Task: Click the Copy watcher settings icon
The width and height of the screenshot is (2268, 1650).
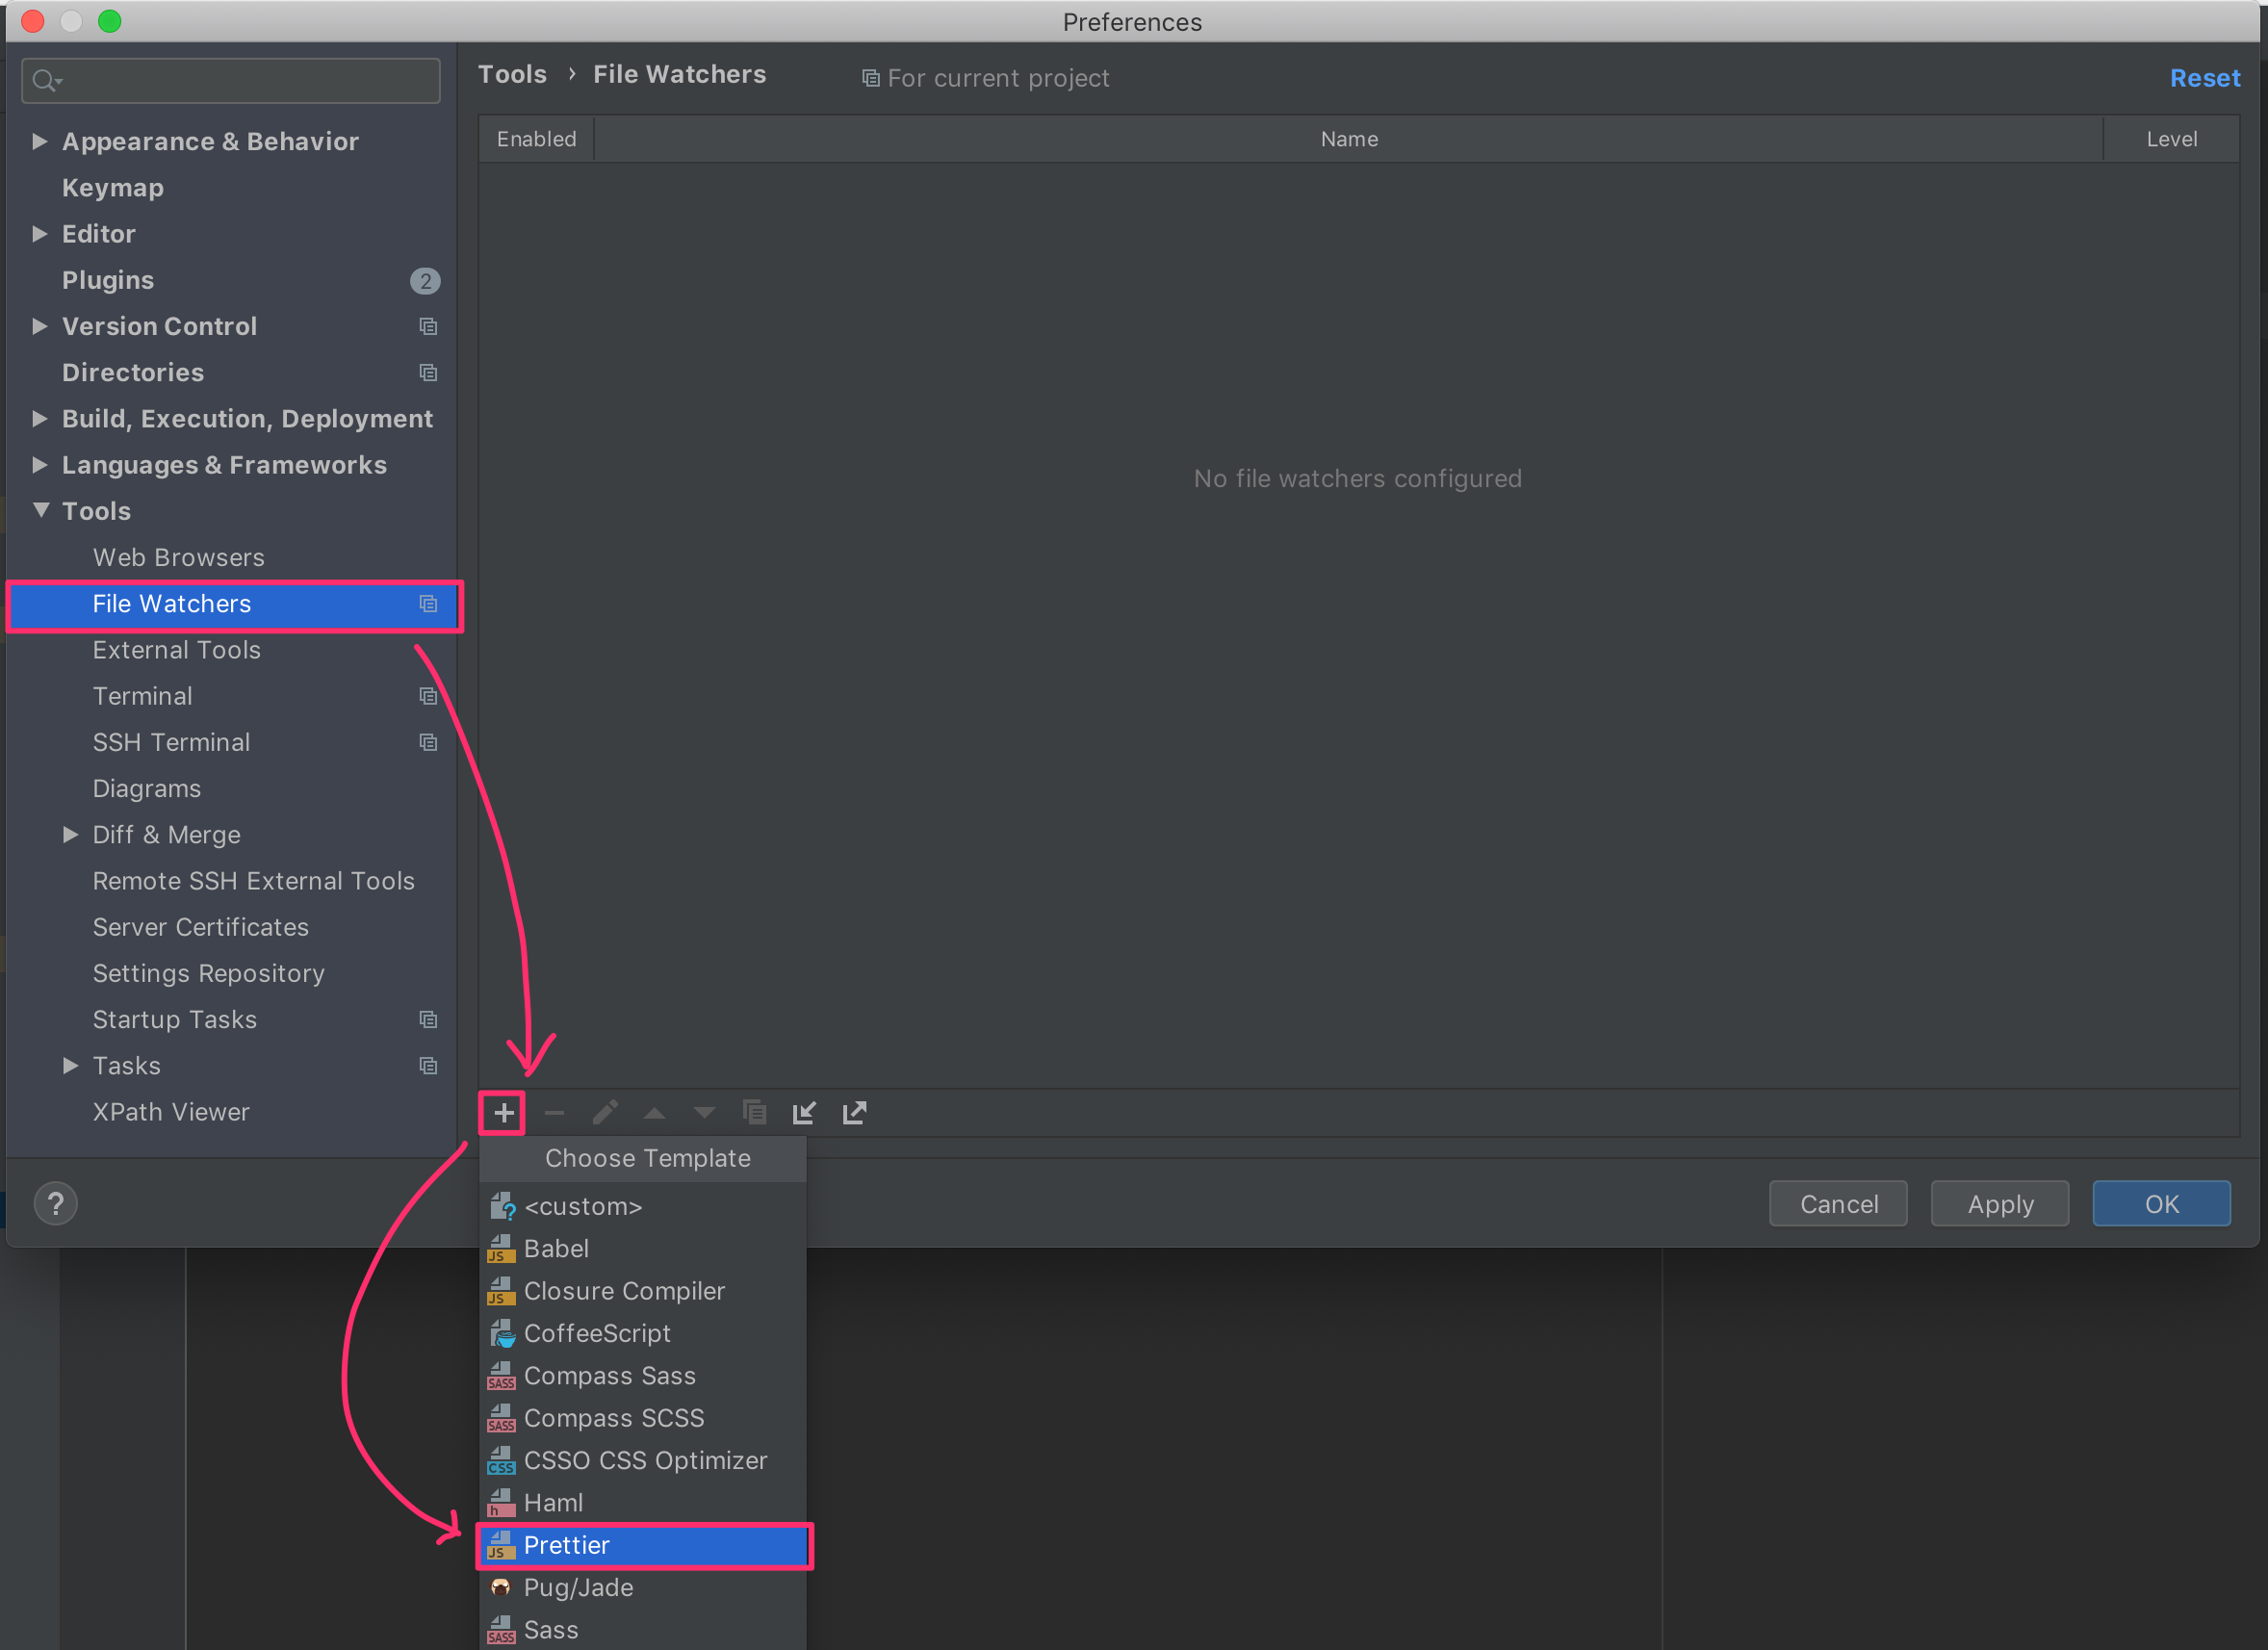Action: (758, 1111)
